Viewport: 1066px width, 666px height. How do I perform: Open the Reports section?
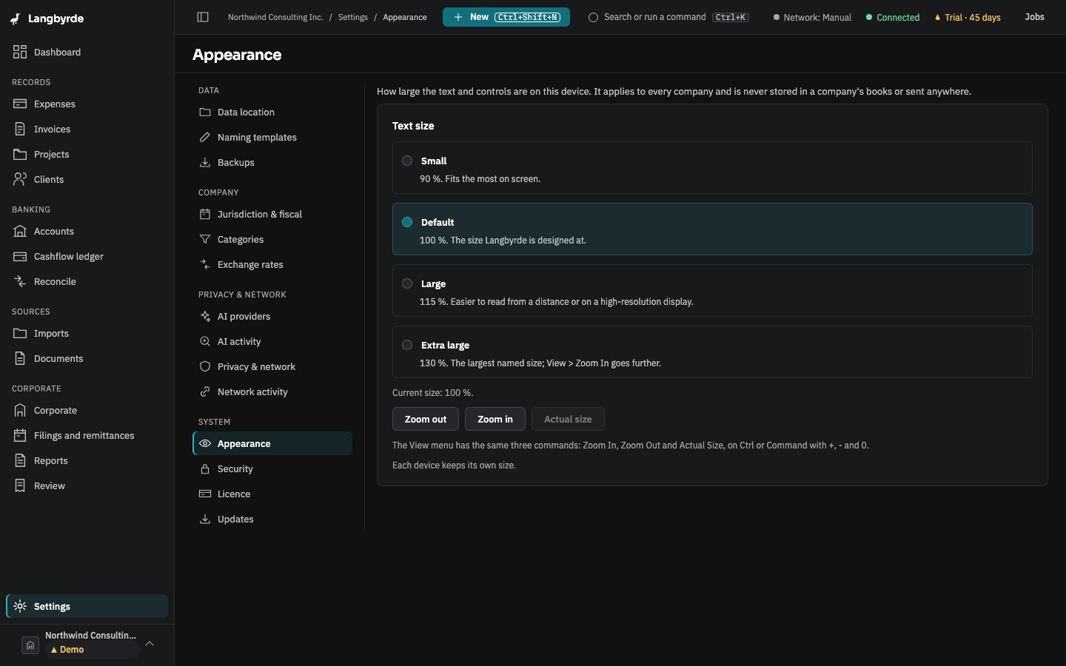[x=87, y=460]
